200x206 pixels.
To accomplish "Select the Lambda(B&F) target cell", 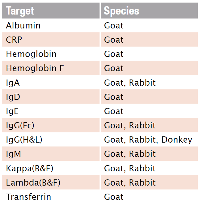I will [x=33, y=182].
